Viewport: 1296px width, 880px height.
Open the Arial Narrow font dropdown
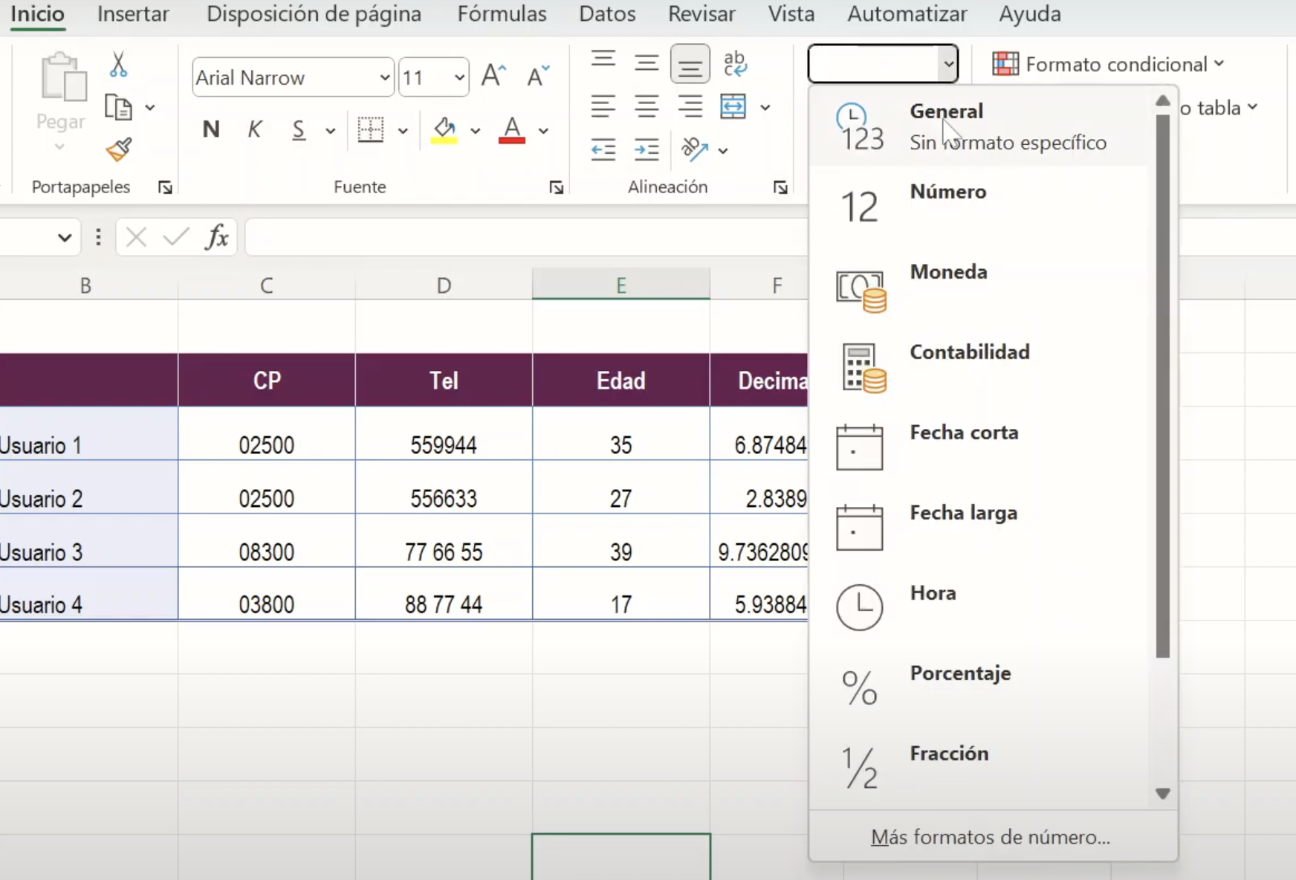pyautogui.click(x=384, y=77)
